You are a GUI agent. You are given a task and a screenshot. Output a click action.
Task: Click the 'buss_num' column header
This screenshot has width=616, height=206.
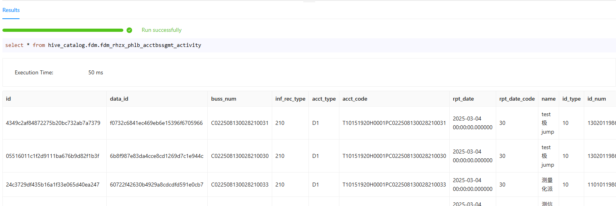pyautogui.click(x=224, y=99)
